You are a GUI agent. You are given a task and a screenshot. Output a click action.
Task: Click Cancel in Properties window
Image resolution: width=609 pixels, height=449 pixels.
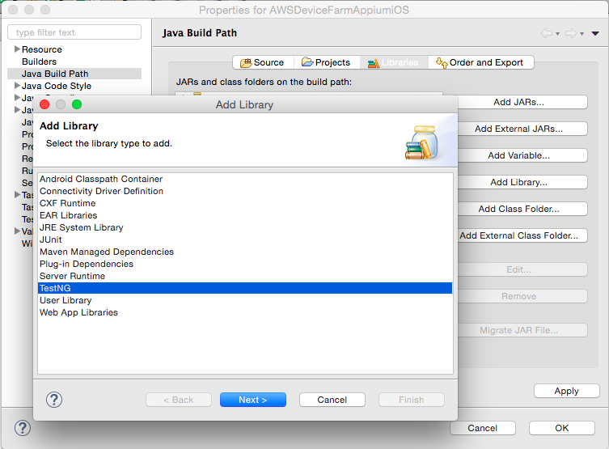pos(482,428)
